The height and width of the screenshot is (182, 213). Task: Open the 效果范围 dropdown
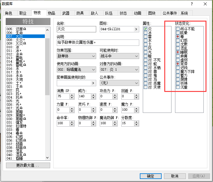[x=76, y=56]
